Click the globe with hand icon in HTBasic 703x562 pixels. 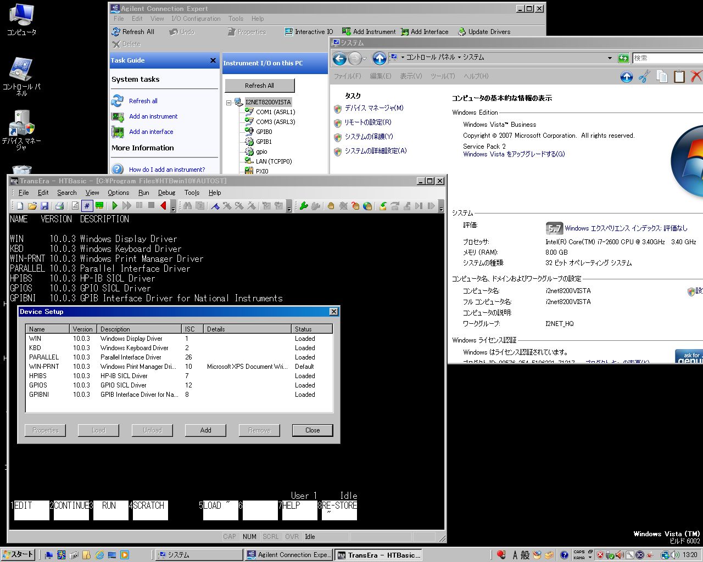click(367, 206)
